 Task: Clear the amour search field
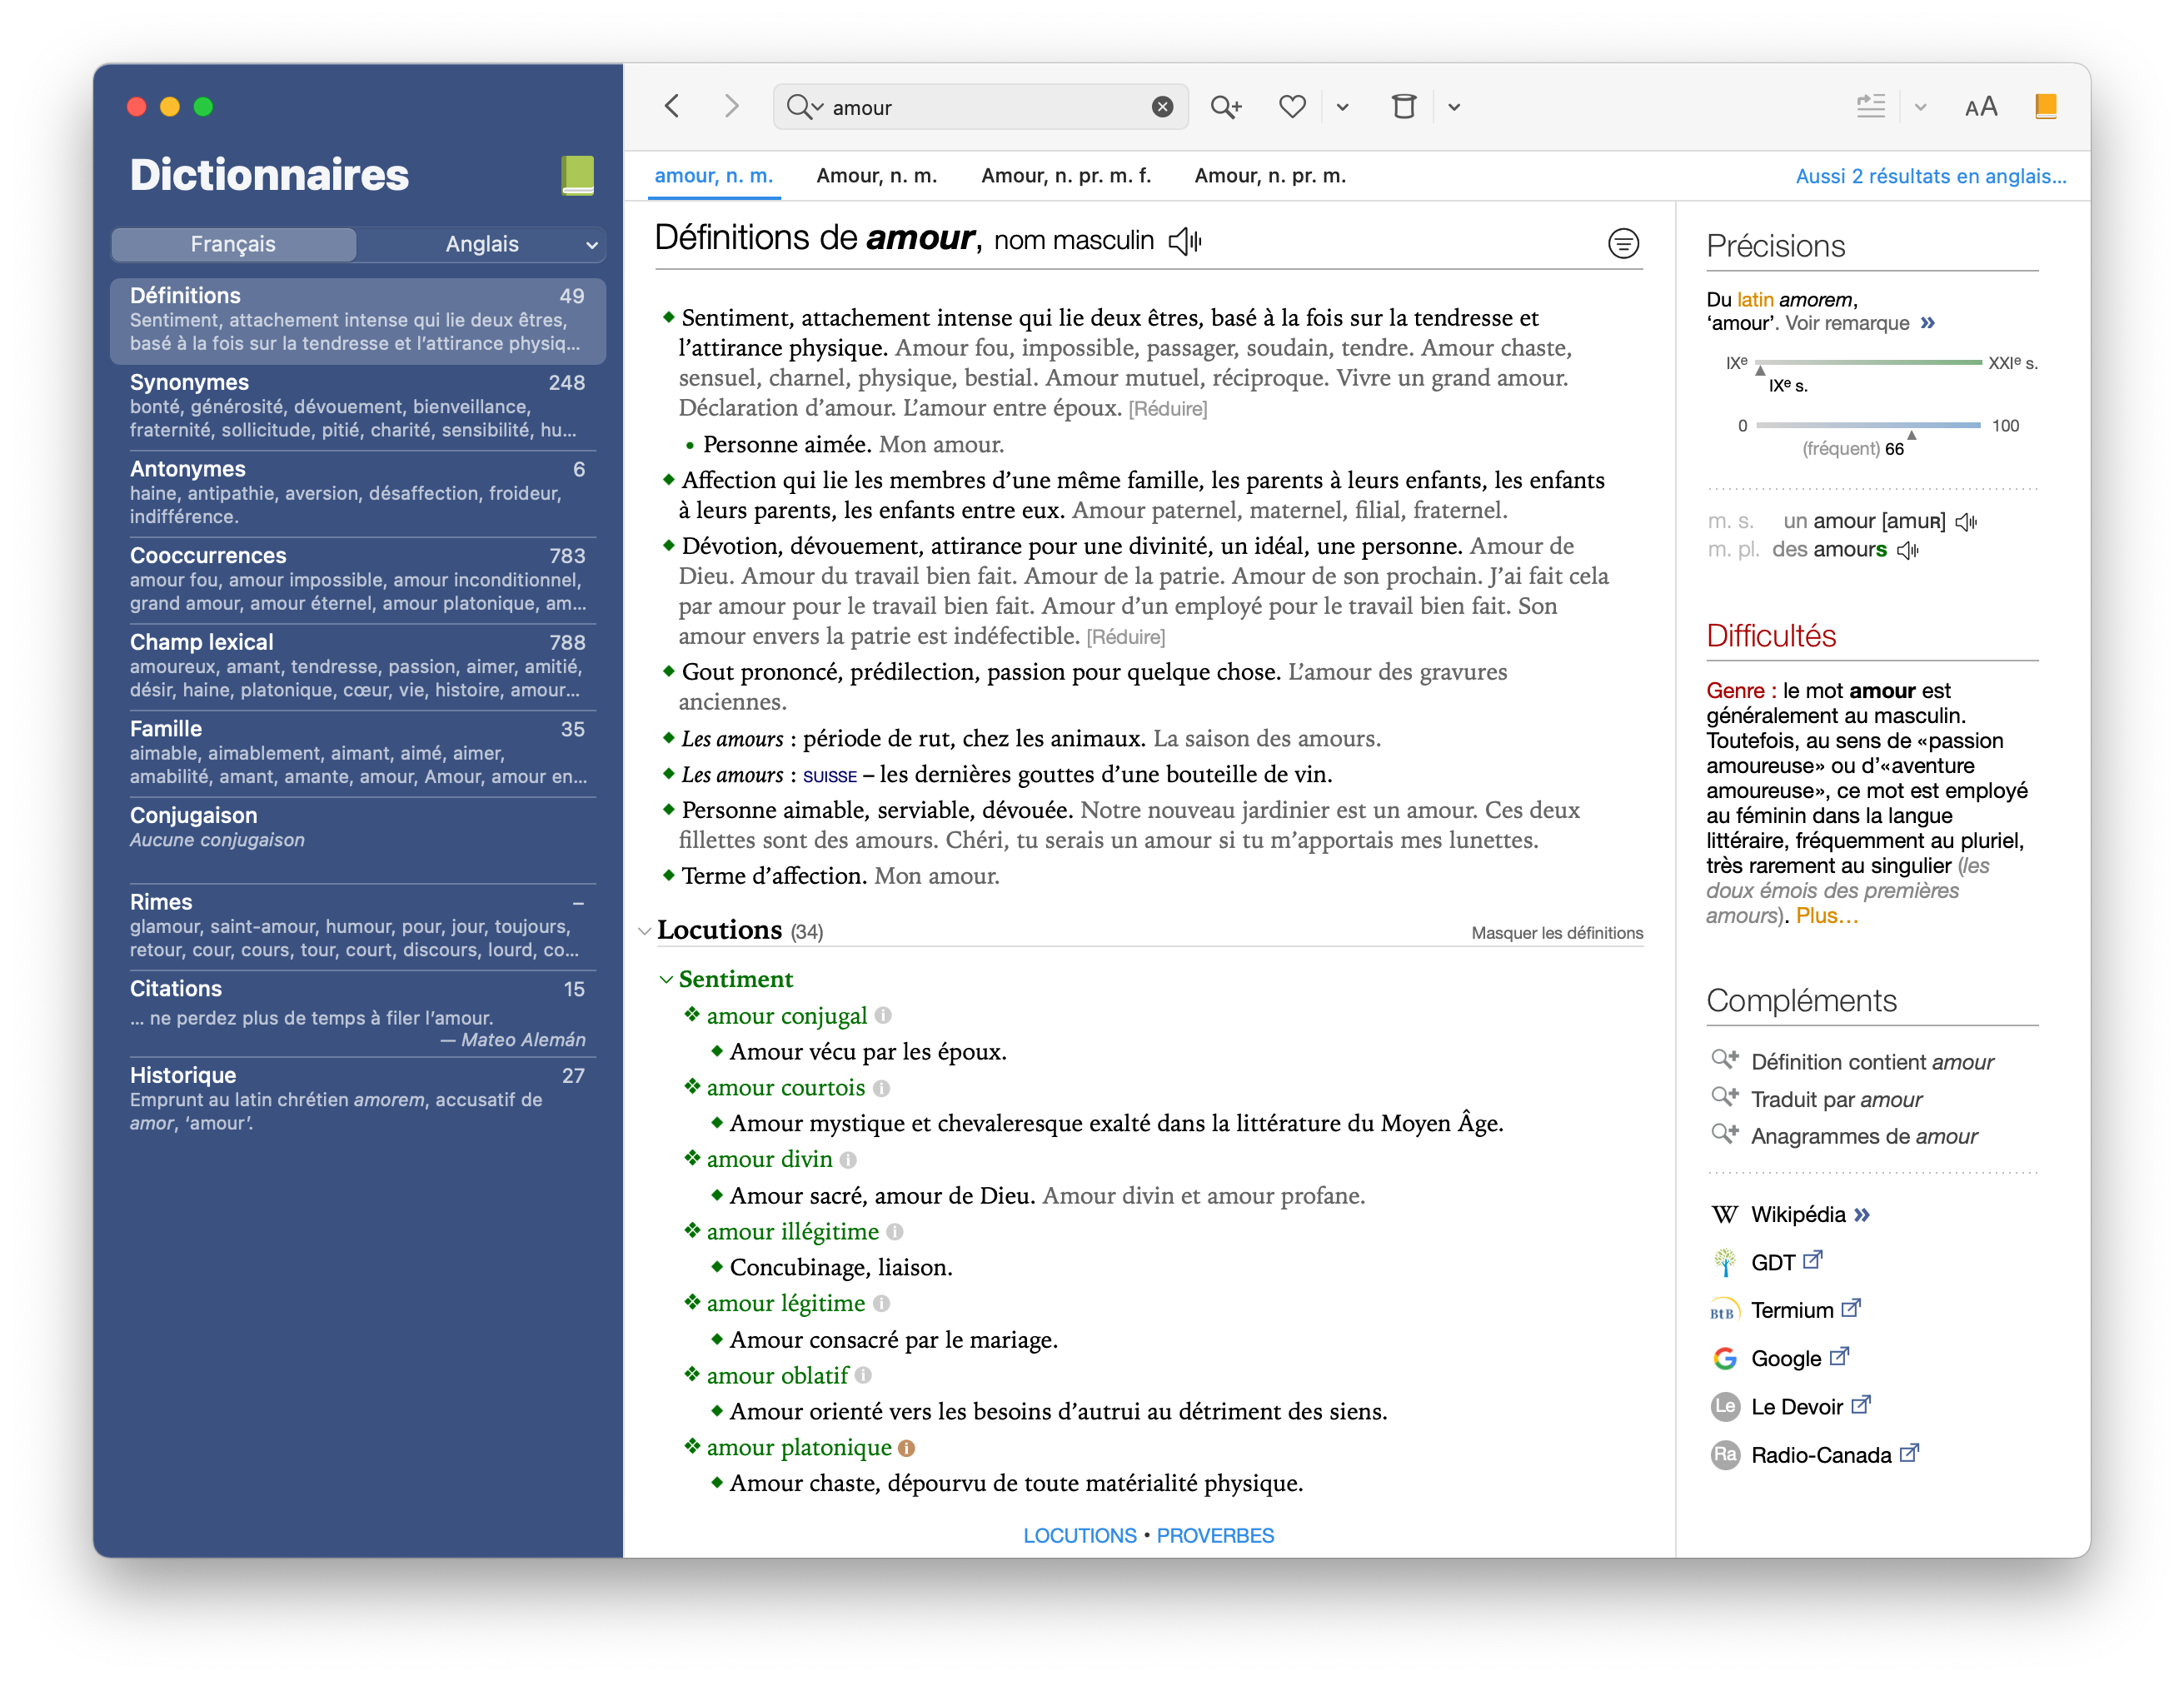[1162, 107]
